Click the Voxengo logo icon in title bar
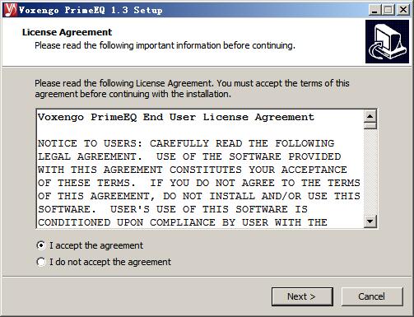This screenshot has height=317, width=414. pyautogui.click(x=11, y=10)
